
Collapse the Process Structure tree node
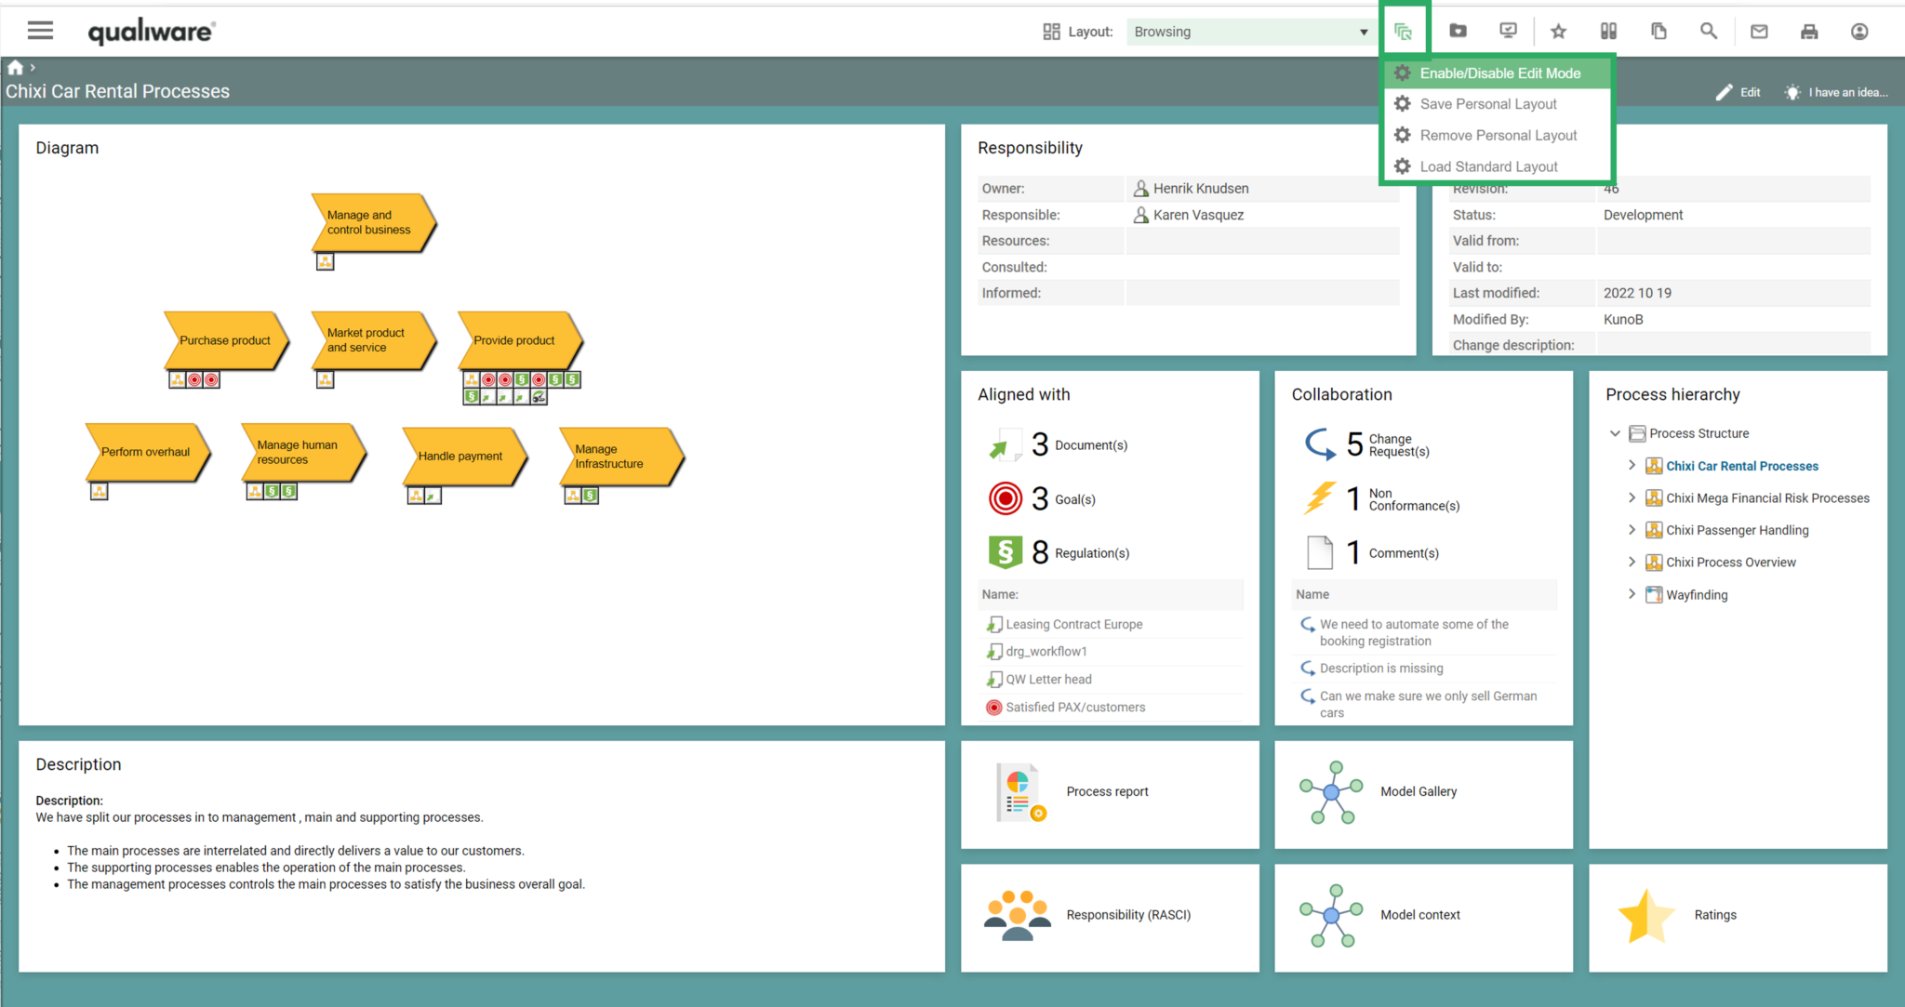point(1616,432)
